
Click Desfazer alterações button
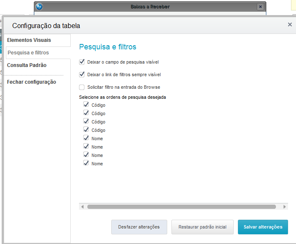point(139,227)
